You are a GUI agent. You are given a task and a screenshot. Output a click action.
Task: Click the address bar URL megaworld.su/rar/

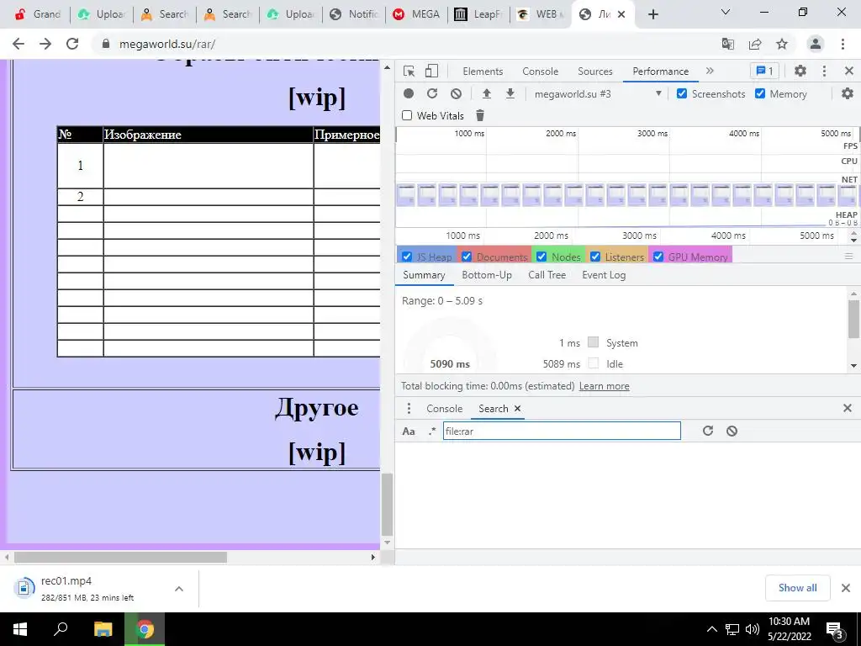click(167, 44)
